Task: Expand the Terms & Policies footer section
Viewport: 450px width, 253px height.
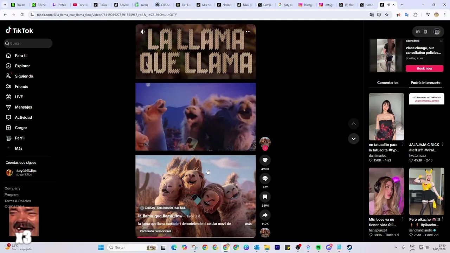Action: point(18,201)
